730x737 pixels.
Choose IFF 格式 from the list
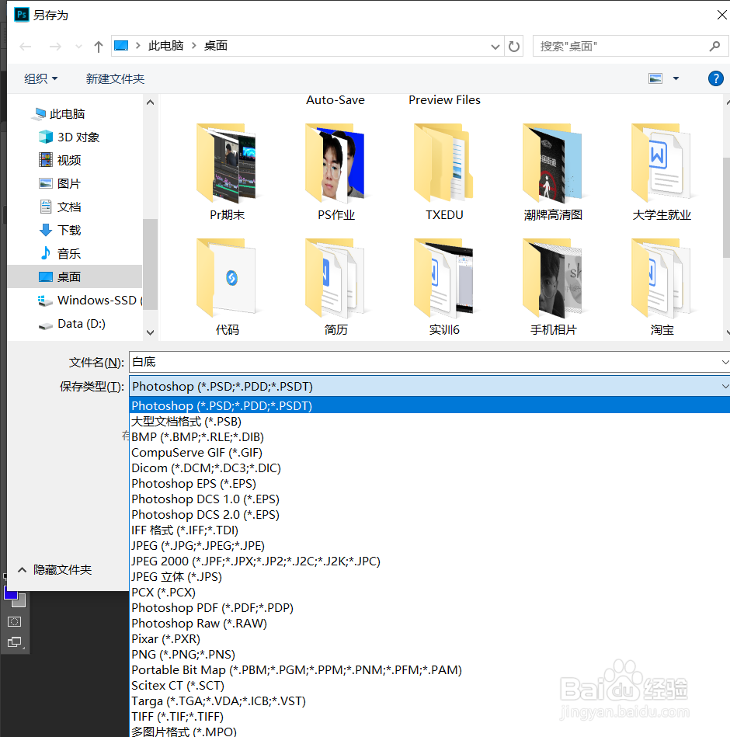429,530
